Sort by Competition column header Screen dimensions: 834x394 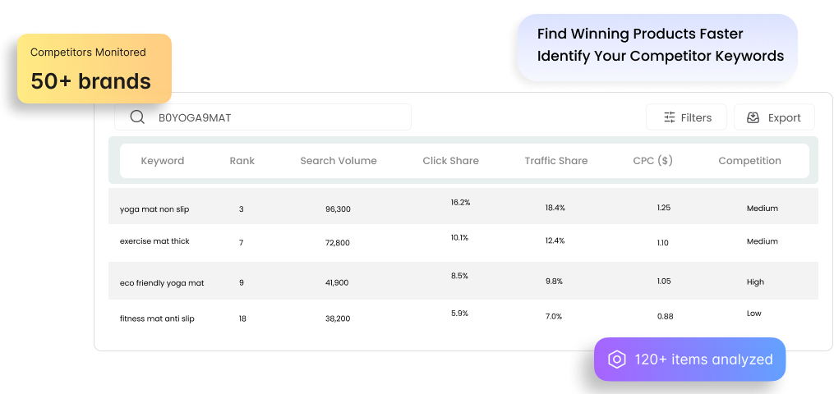pyautogui.click(x=749, y=161)
